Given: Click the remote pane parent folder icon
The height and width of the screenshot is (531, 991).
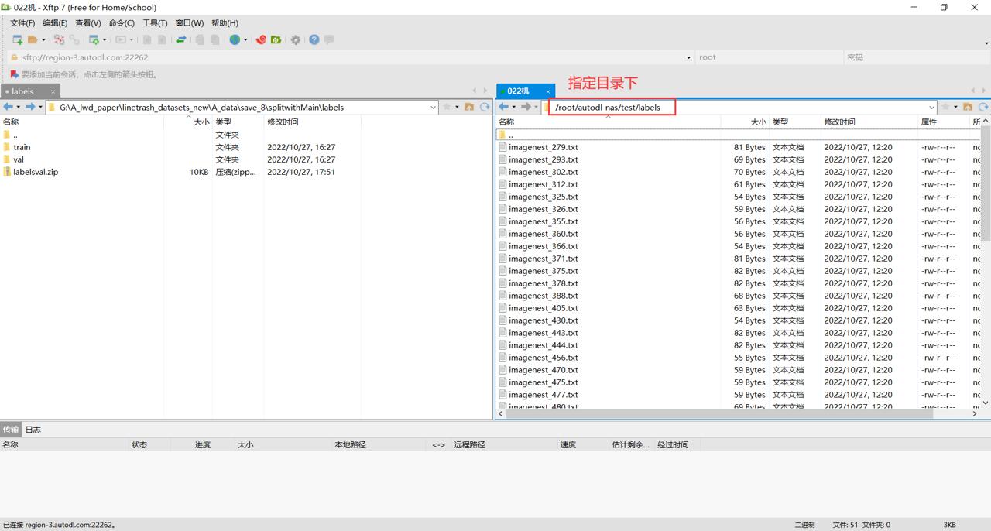Looking at the screenshot, I should coord(968,107).
